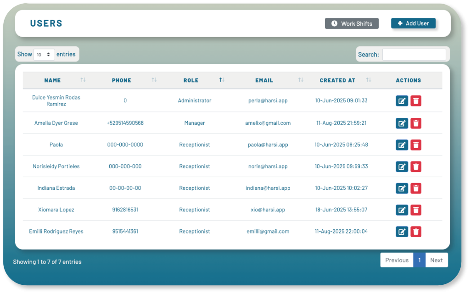This screenshot has height=294, width=470.
Task: Open edit for Indiana Estrada
Action: coord(402,188)
